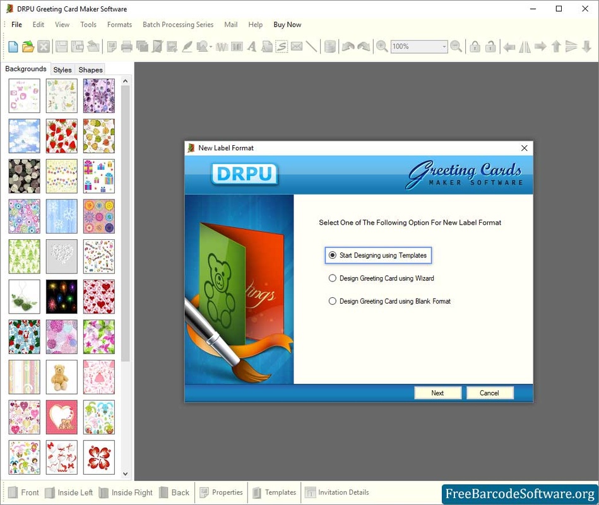Select the barcode tool icon
Image resolution: width=599 pixels, height=505 pixels.
pos(237,46)
